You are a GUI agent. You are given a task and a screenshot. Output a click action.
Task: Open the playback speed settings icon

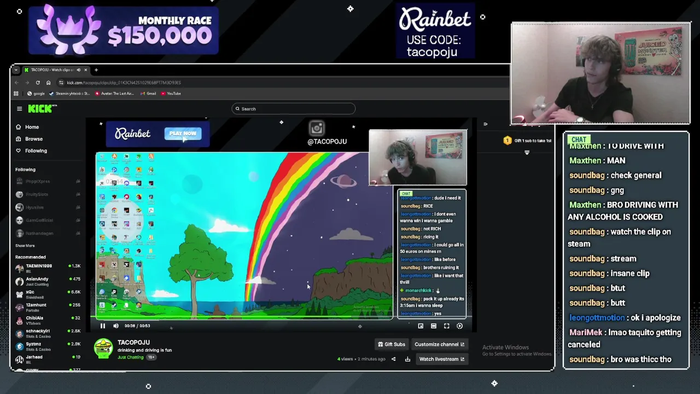460,326
